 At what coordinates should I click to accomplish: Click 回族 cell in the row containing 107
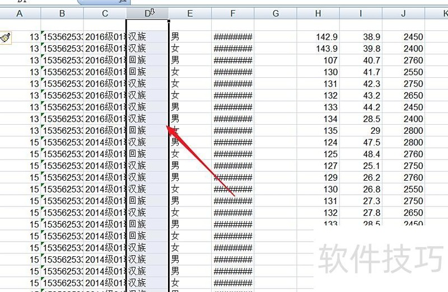[147, 60]
